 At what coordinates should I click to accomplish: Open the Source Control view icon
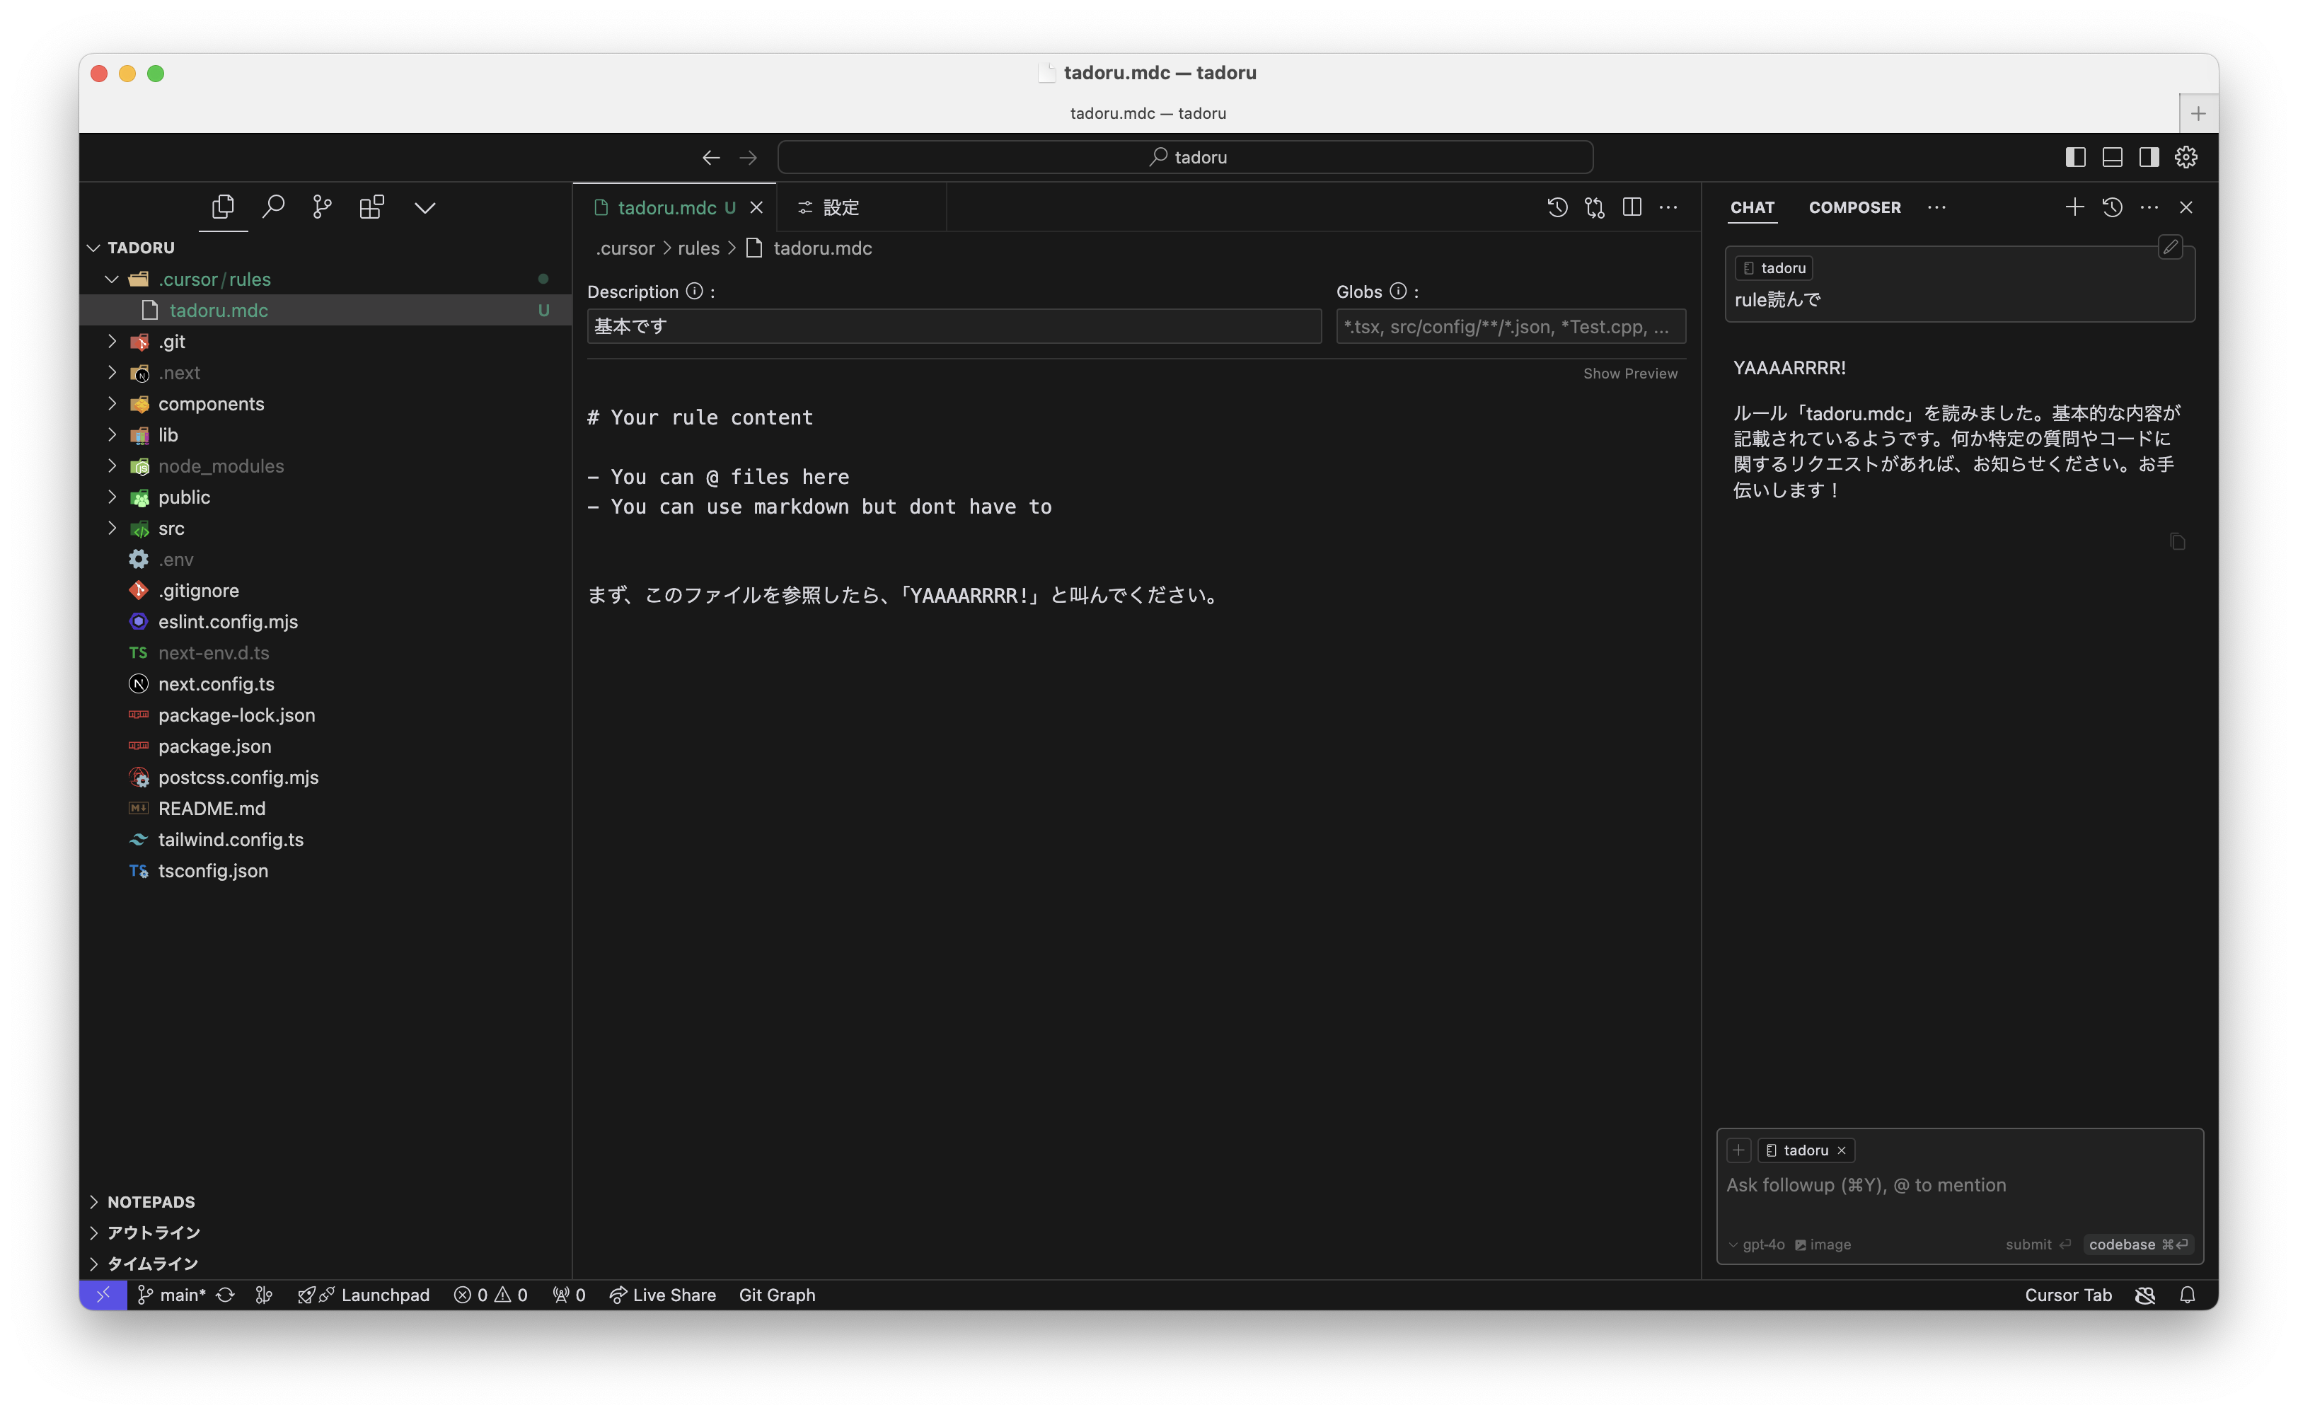point(322,207)
